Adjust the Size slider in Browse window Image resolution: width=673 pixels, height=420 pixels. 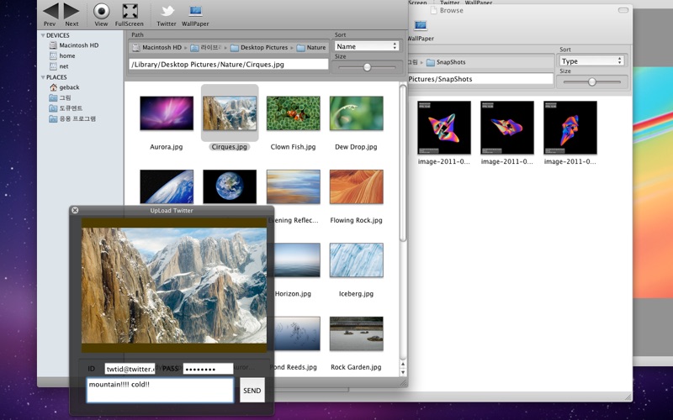592,81
